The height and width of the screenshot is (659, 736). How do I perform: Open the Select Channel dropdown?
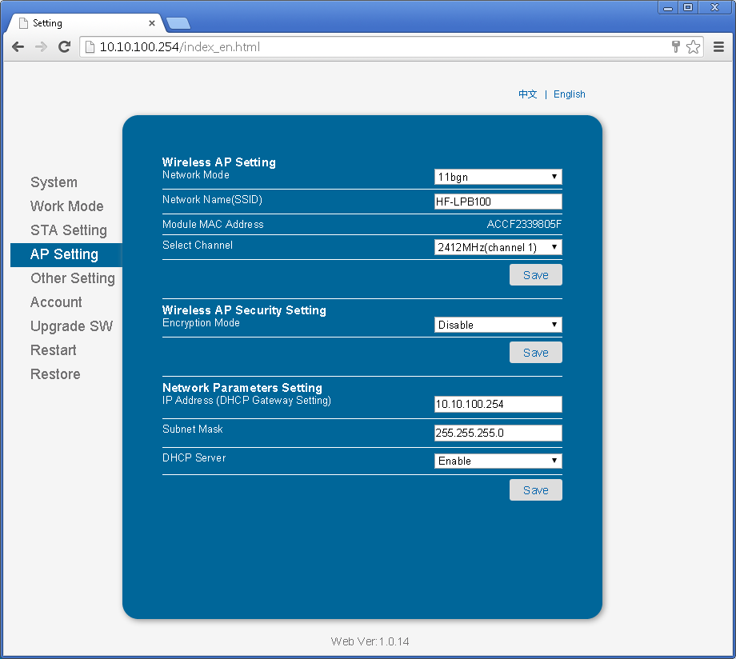pyautogui.click(x=498, y=247)
